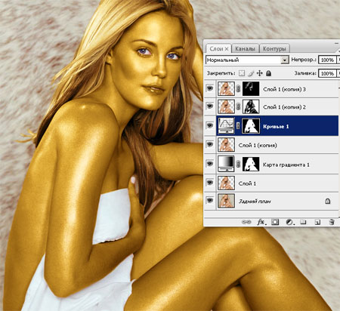Hide the Слой 1 (копия) 3 layer
This screenshot has width=340, height=311.
click(210, 88)
